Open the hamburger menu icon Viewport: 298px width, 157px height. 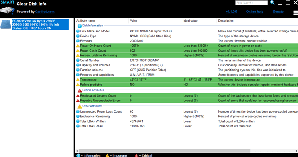296,13
